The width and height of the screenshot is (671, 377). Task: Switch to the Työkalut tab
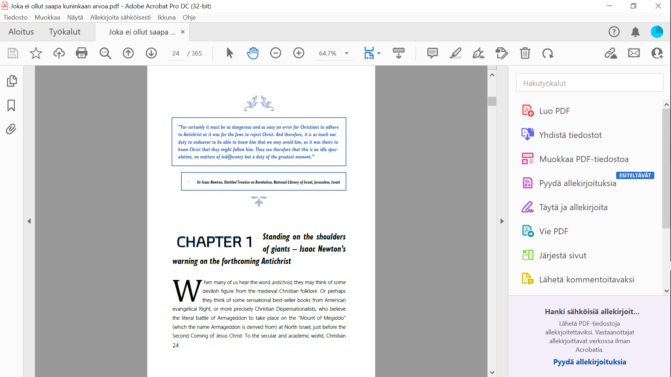[x=64, y=32]
